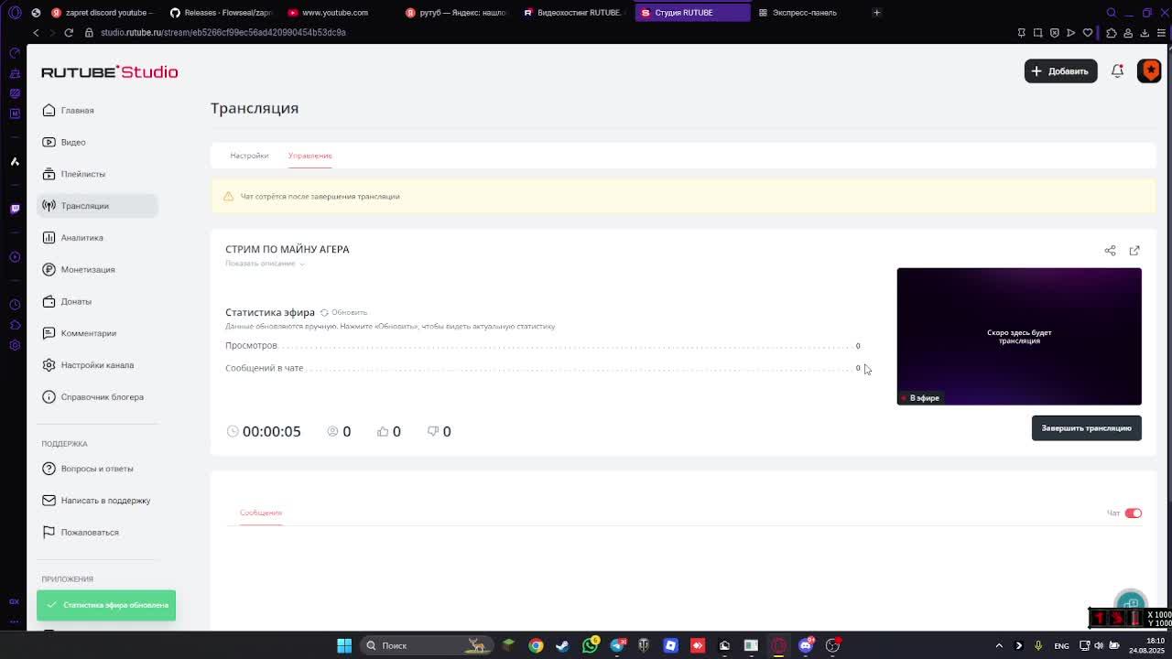Click the browser address bar URL

click(x=223, y=33)
